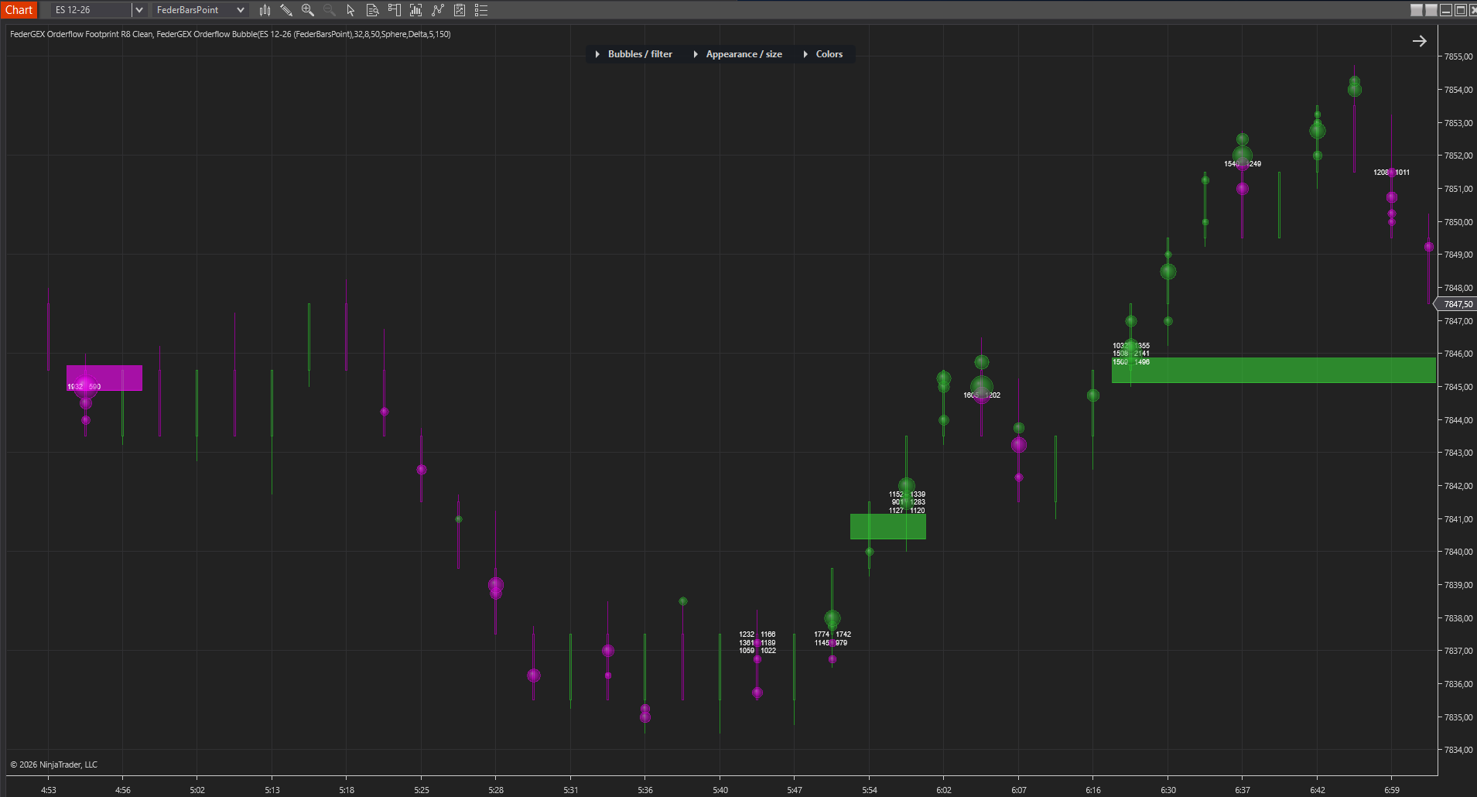The width and height of the screenshot is (1477, 797).
Task: Click the zoom out magnifier icon
Action: click(330, 10)
